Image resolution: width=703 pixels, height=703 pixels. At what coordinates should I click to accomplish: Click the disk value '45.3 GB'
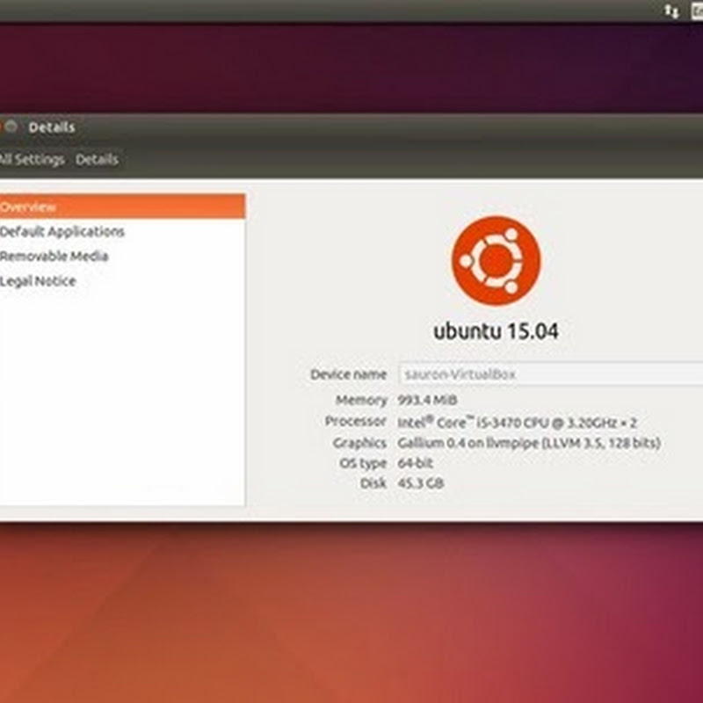pyautogui.click(x=421, y=482)
